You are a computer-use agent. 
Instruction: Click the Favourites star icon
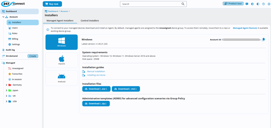10,74
